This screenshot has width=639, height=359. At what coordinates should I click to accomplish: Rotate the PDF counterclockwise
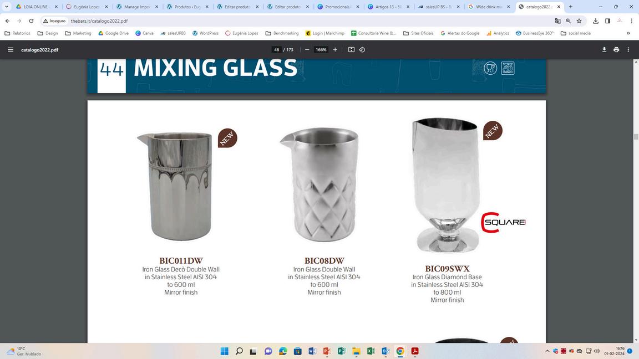362,50
